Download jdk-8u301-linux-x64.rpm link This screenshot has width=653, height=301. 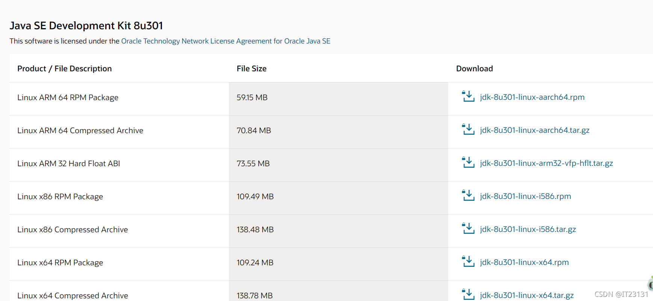524,262
